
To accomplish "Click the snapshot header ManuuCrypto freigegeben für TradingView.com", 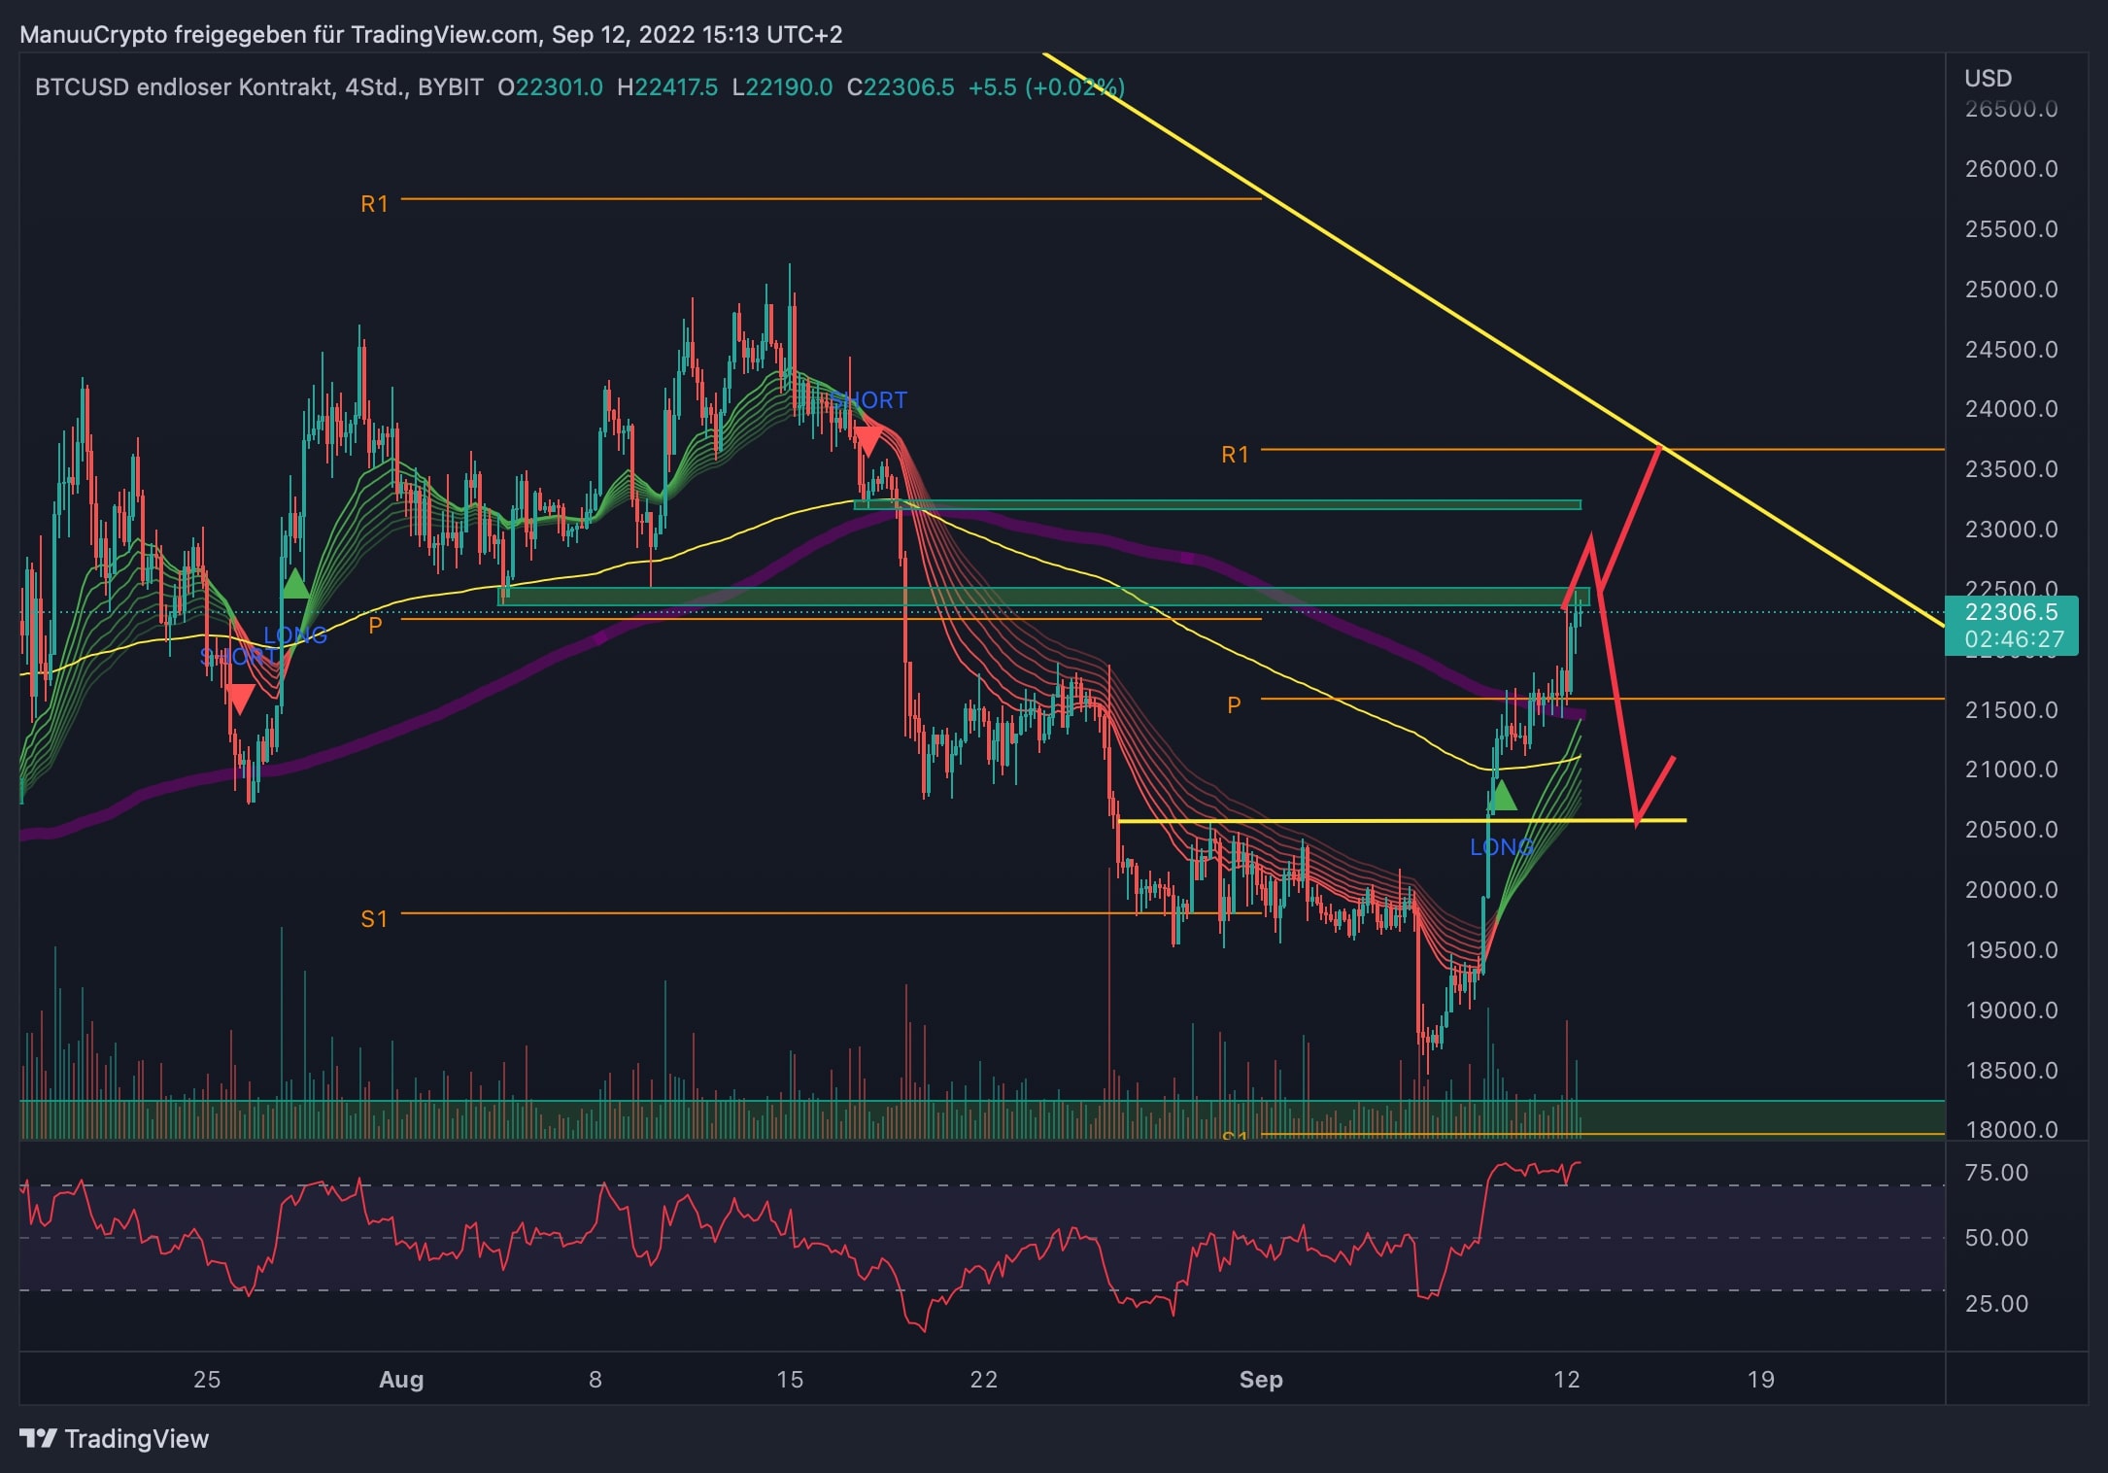I will (x=430, y=34).
